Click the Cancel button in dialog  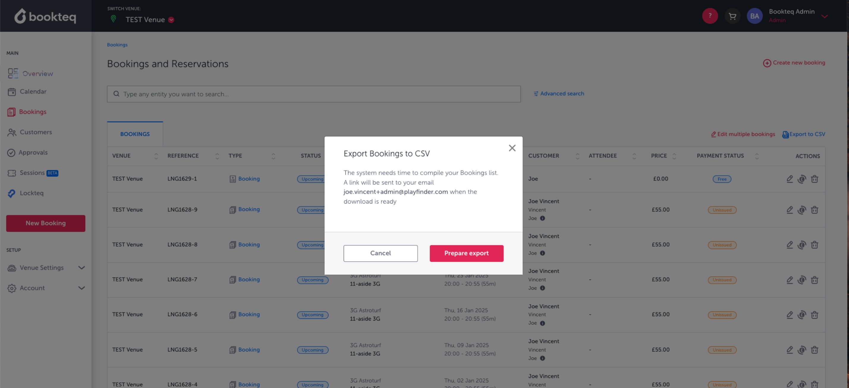coord(380,253)
